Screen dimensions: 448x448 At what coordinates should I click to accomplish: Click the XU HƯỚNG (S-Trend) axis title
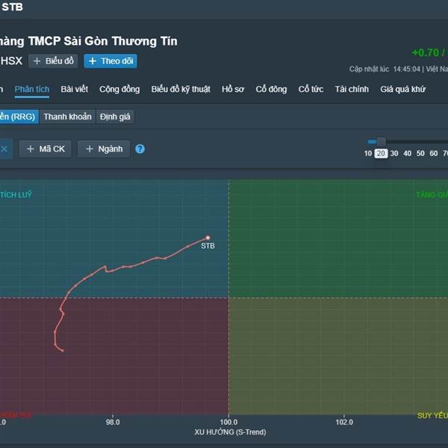230,432
